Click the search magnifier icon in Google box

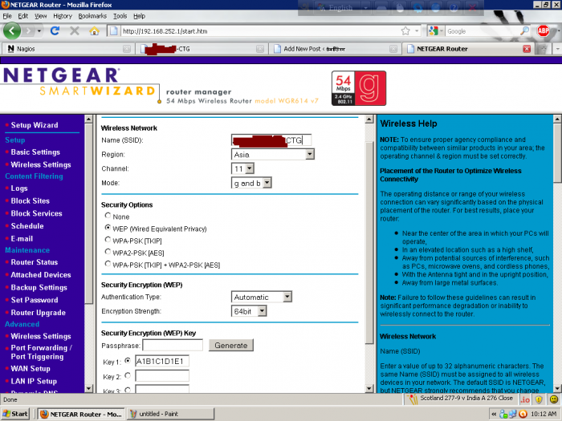pos(524,30)
